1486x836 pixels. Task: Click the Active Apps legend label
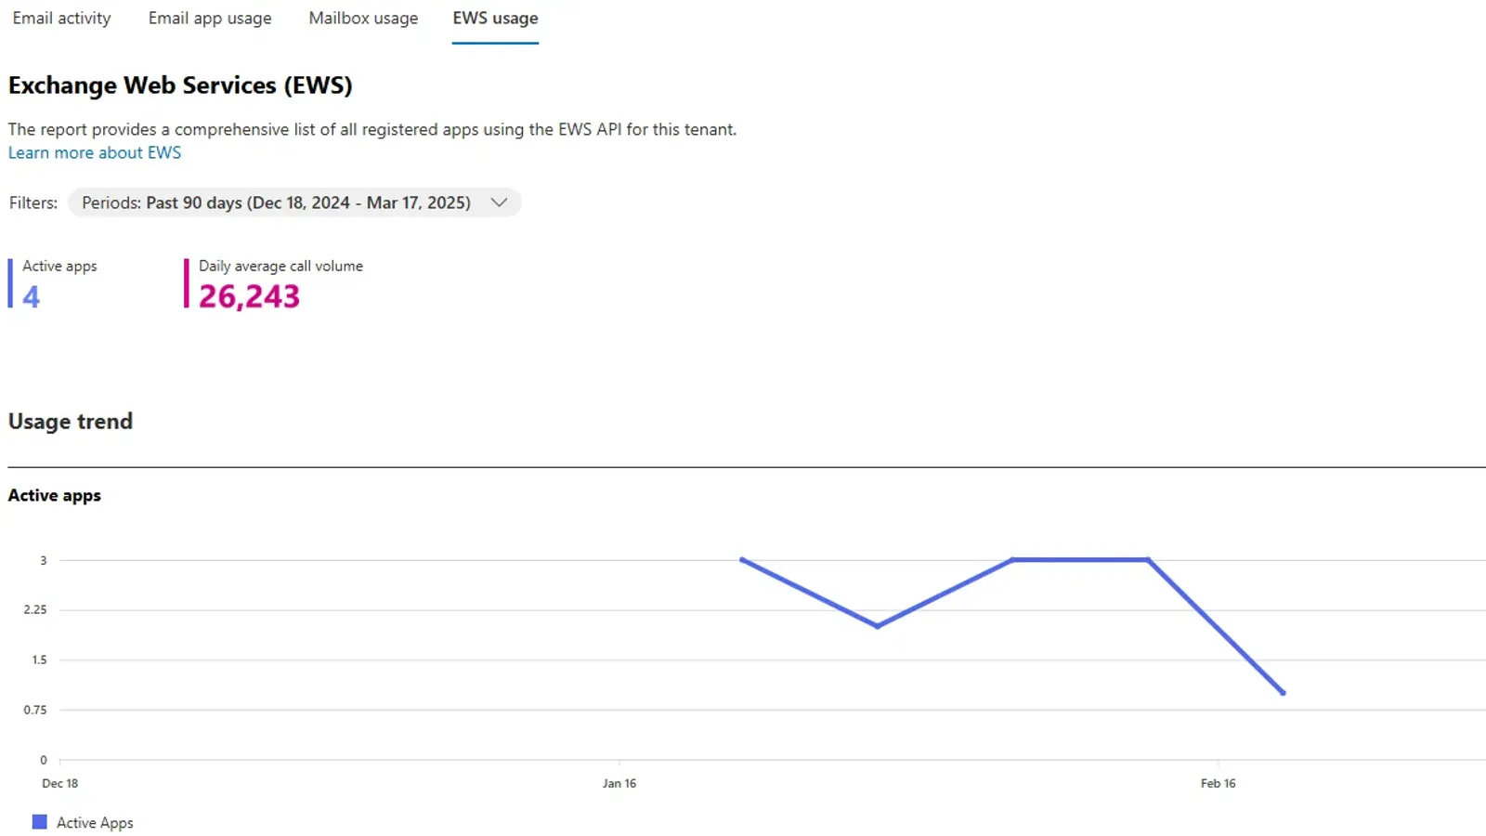point(95,823)
